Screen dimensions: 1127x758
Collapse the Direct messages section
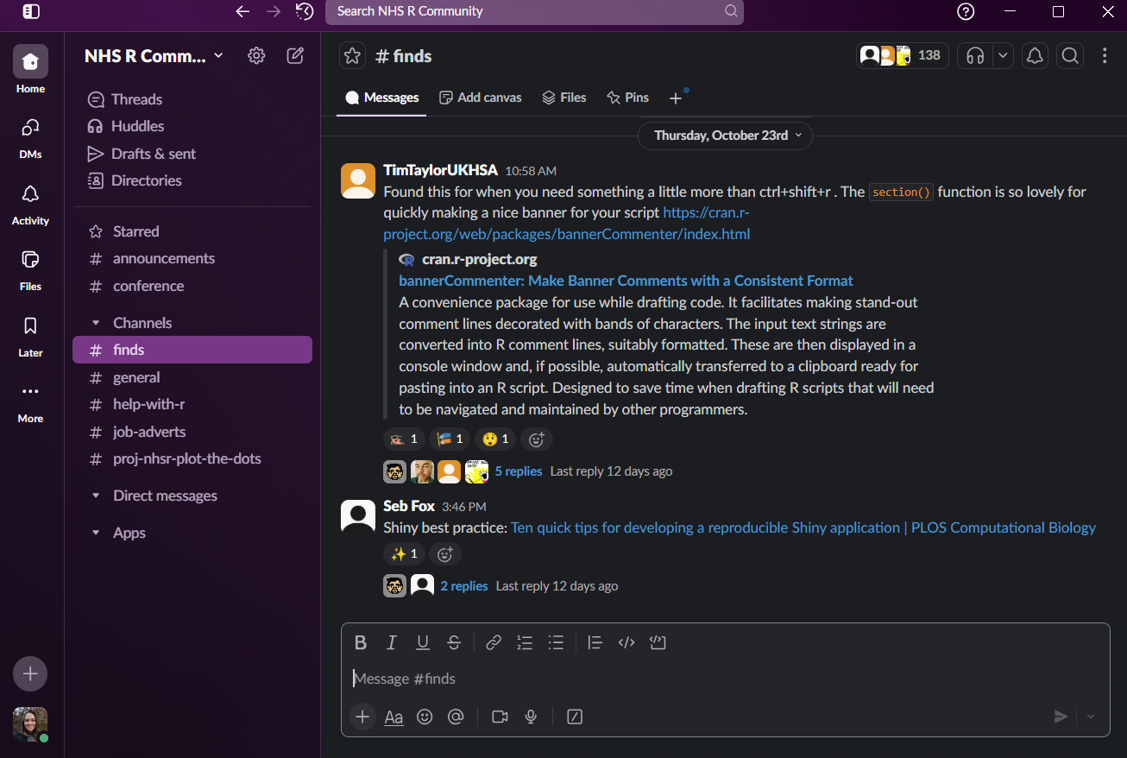tap(96, 495)
